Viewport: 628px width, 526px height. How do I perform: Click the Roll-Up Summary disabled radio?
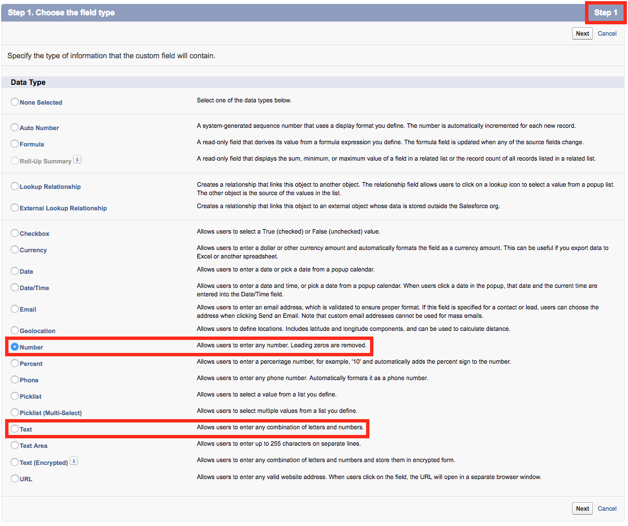tap(15, 161)
